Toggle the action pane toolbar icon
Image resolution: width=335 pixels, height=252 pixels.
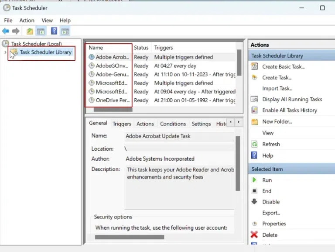coord(65,31)
